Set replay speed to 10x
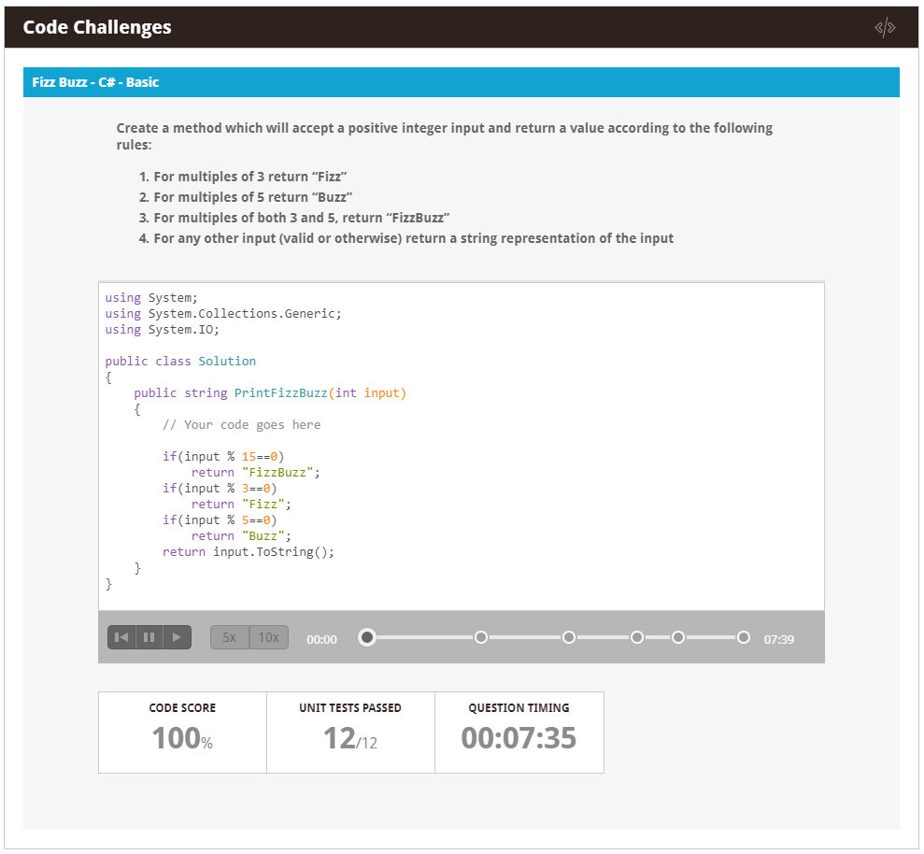 coord(269,637)
